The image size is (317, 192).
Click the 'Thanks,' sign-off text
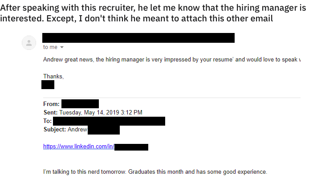tap(53, 76)
